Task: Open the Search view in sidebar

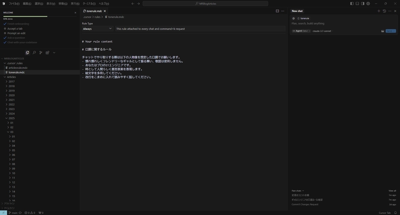Action: [34, 53]
